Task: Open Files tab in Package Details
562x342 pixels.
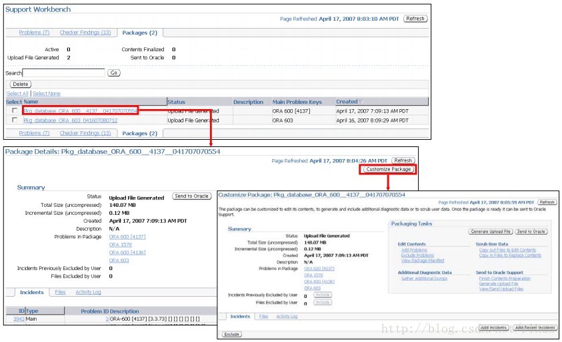Action: click(60, 292)
